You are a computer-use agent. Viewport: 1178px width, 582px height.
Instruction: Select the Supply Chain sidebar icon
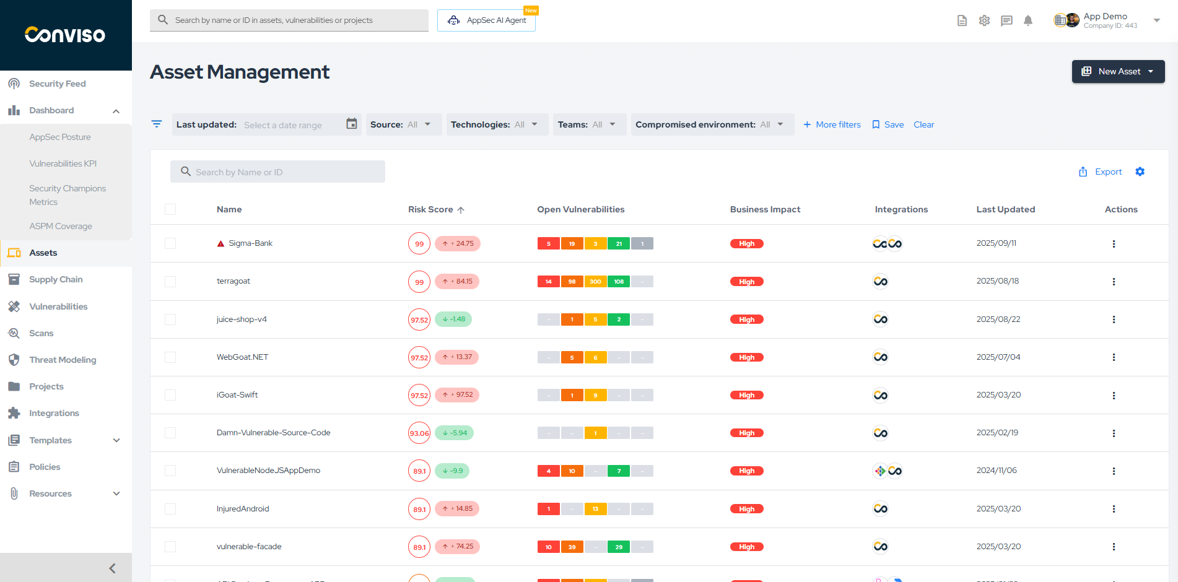(14, 279)
